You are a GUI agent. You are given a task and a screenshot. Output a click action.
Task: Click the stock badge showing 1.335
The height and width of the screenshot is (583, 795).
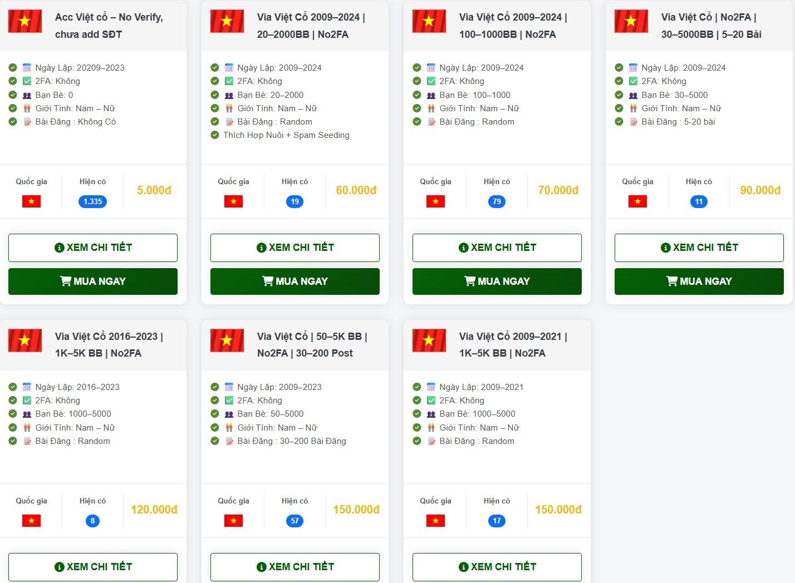click(92, 201)
